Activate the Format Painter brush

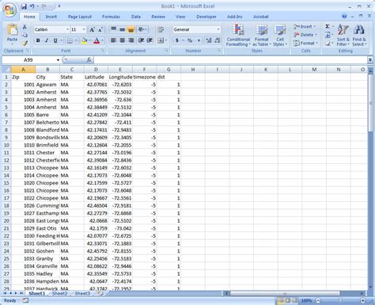(x=25, y=43)
